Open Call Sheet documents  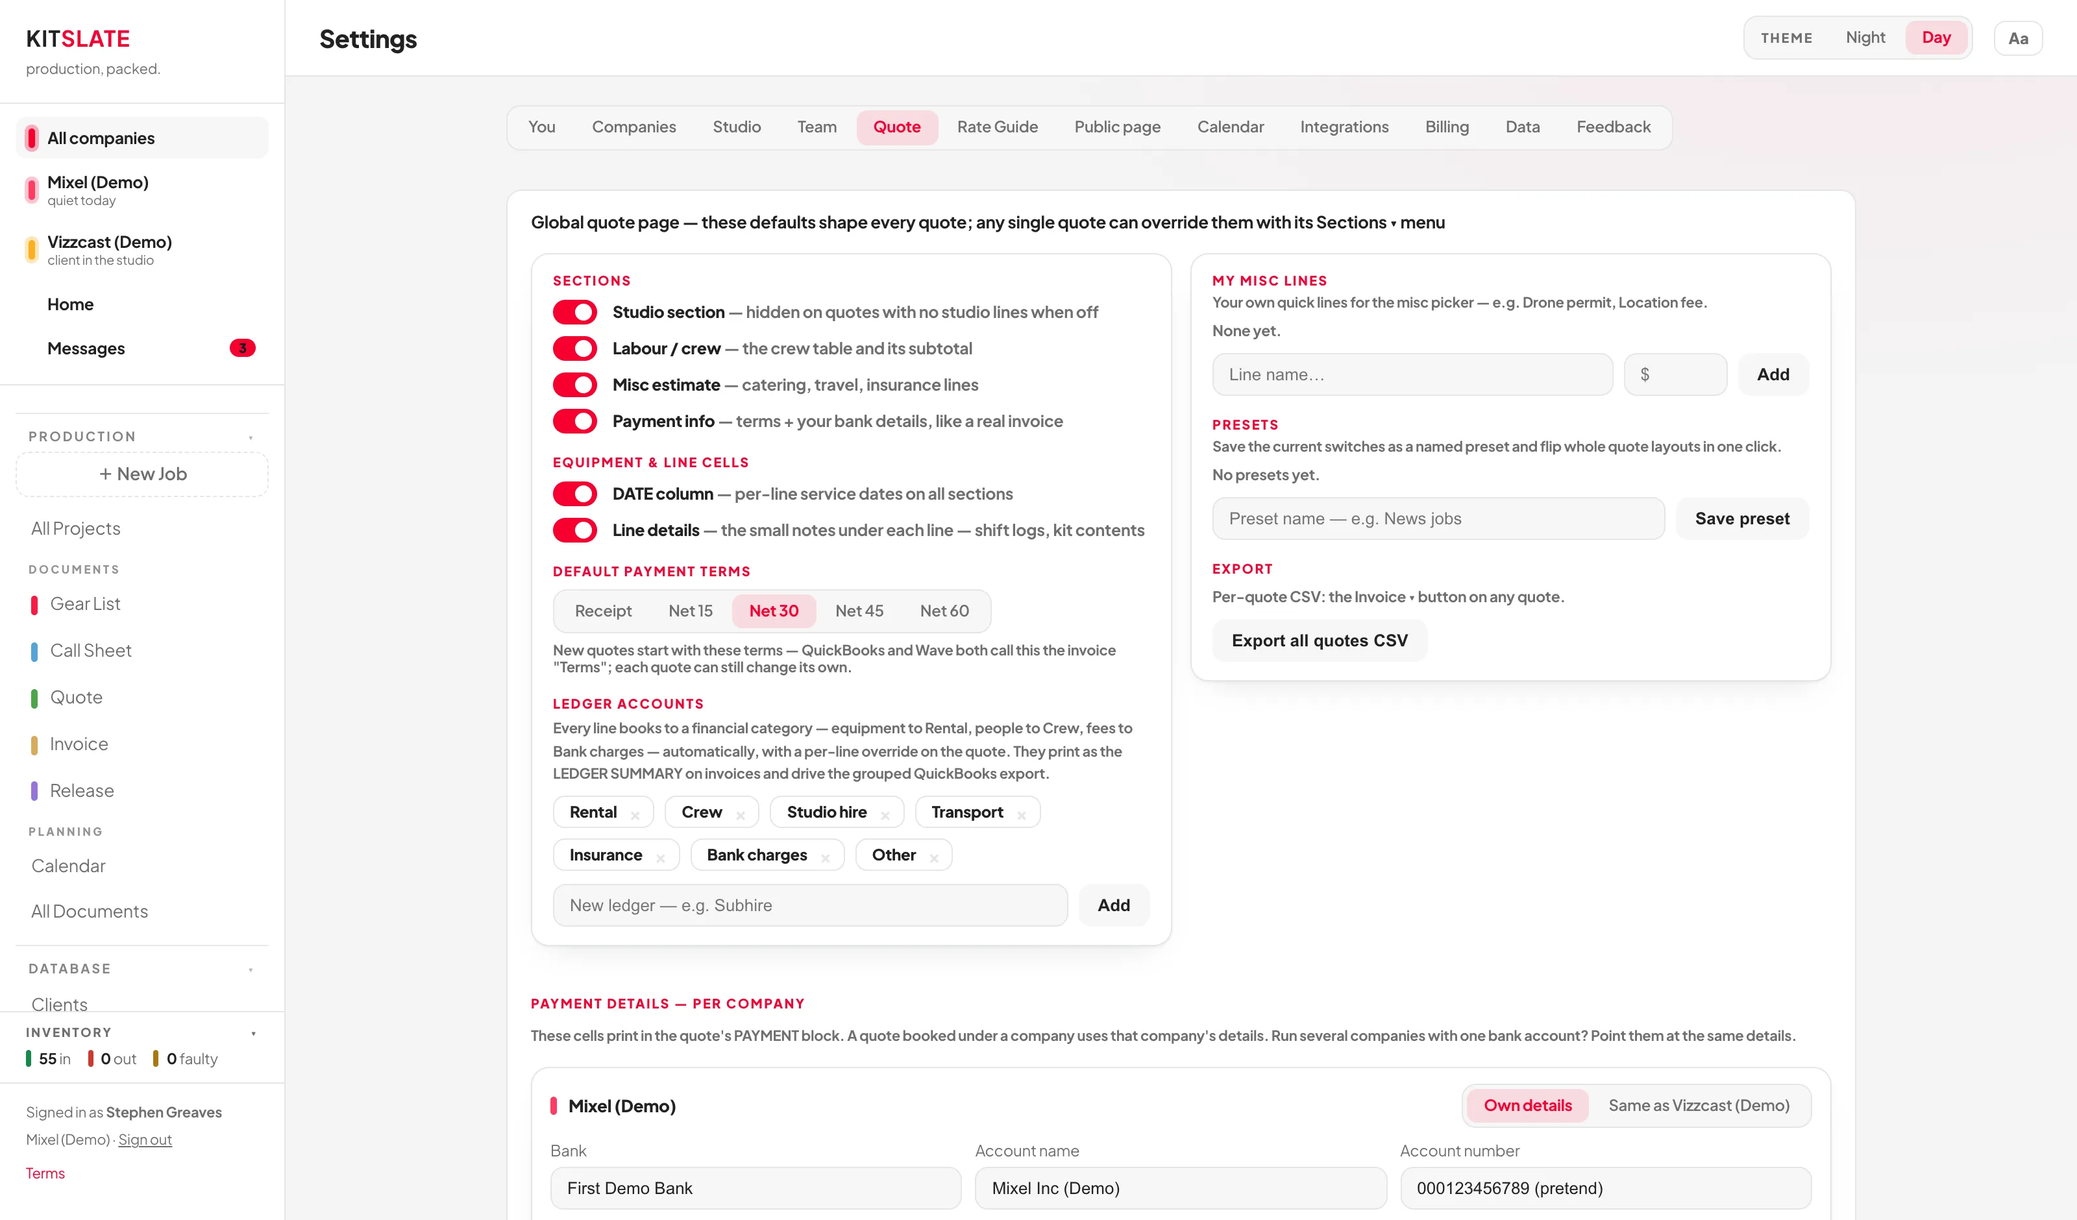[x=141, y=650]
